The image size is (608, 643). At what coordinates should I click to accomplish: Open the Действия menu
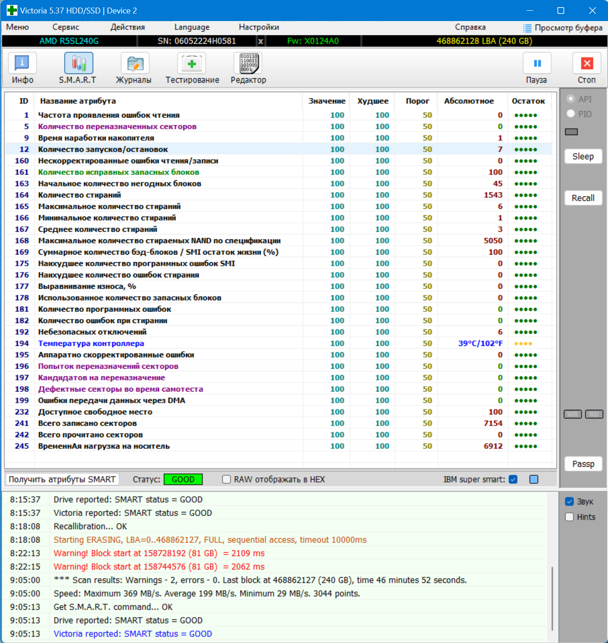point(128,27)
